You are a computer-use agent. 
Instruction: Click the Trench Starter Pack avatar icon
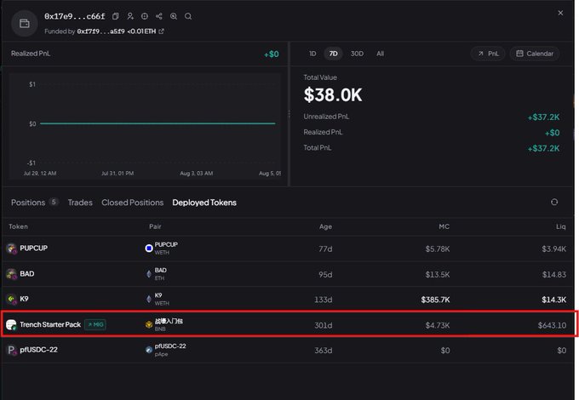[11, 325]
